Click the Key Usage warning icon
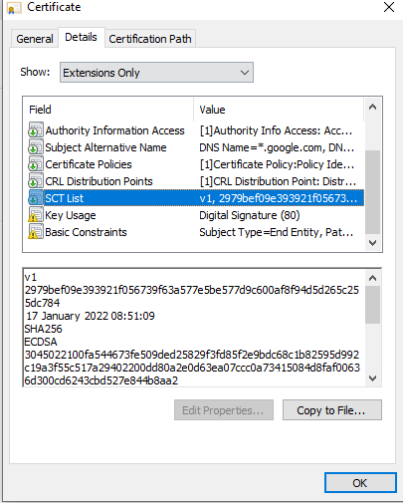Screen dimensions: 403x503 tap(36, 215)
